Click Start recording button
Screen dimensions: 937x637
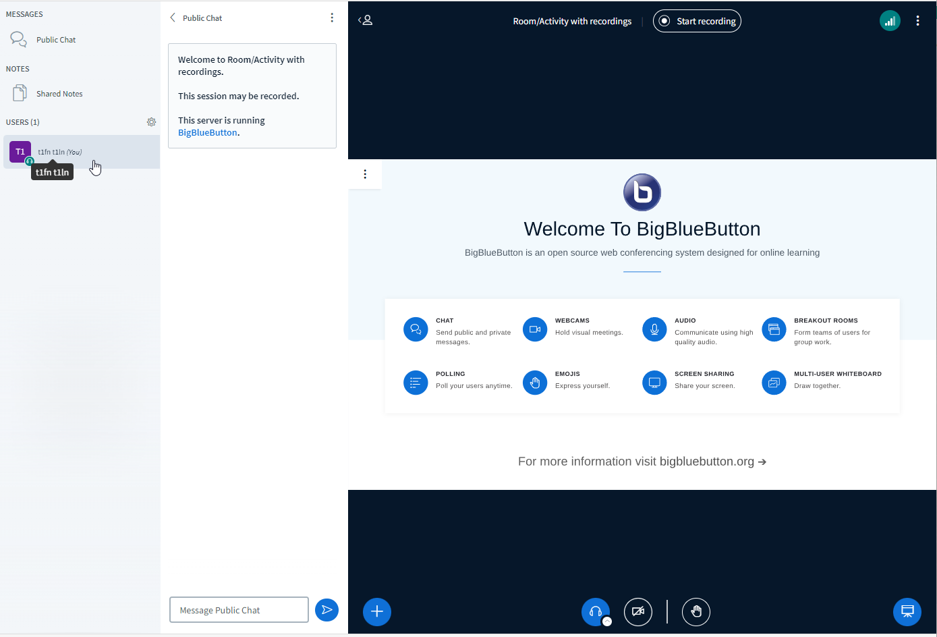697,21
